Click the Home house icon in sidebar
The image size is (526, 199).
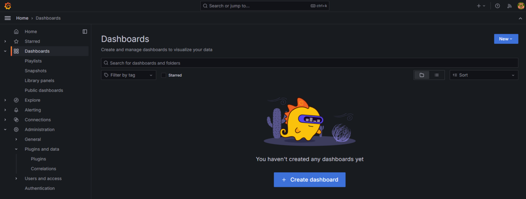pyautogui.click(x=16, y=32)
